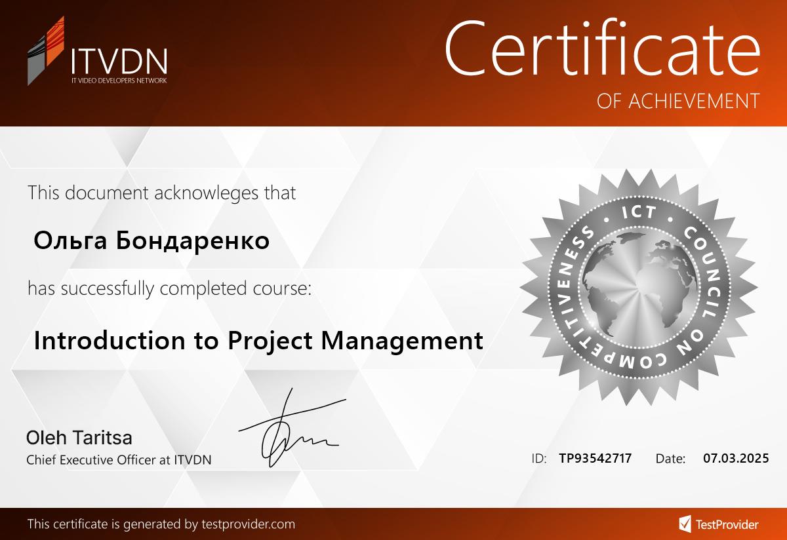787x540 pixels.
Task: Click the certificate ID TP93542717
Action: click(595, 459)
